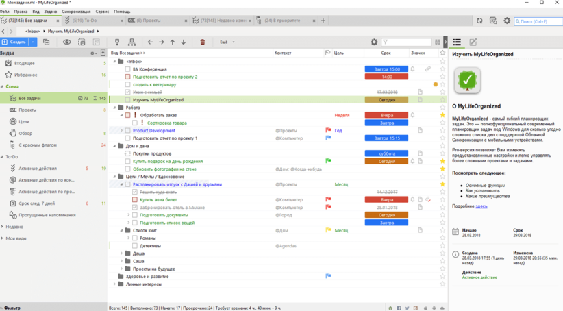The width and height of the screenshot is (563, 311).
Task: Expand the Недавно group in sidebar
Action: [x=2, y=227]
